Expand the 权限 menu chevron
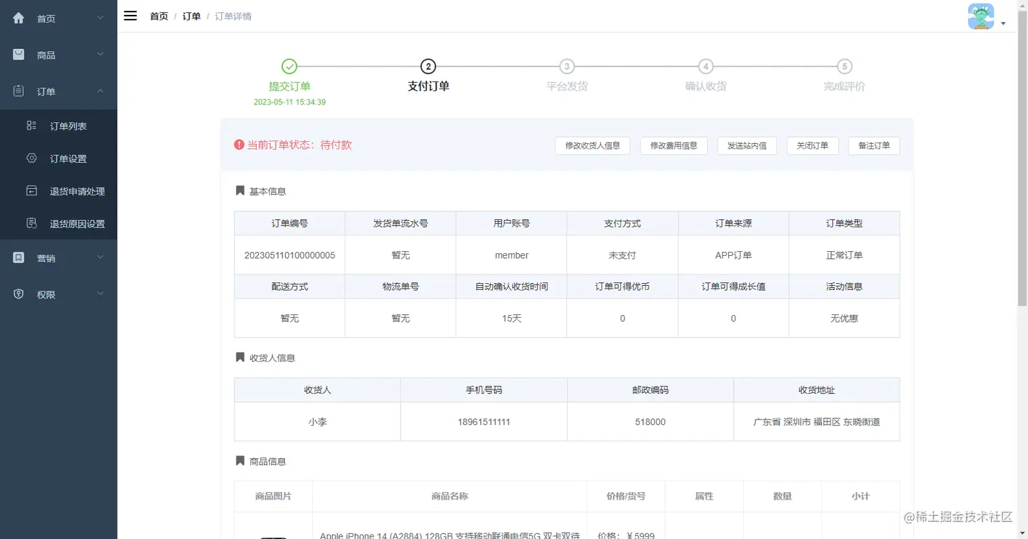The height and width of the screenshot is (539, 1028). 101,294
